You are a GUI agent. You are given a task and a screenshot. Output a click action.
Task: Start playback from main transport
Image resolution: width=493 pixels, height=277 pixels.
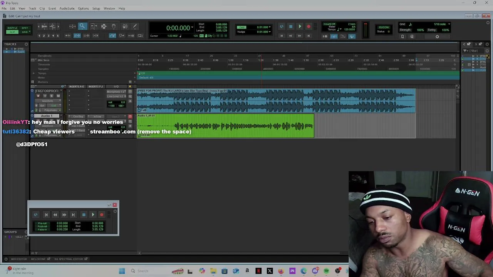pos(300,27)
